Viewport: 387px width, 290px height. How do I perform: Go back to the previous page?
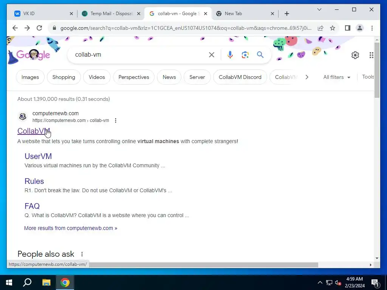tap(15, 28)
